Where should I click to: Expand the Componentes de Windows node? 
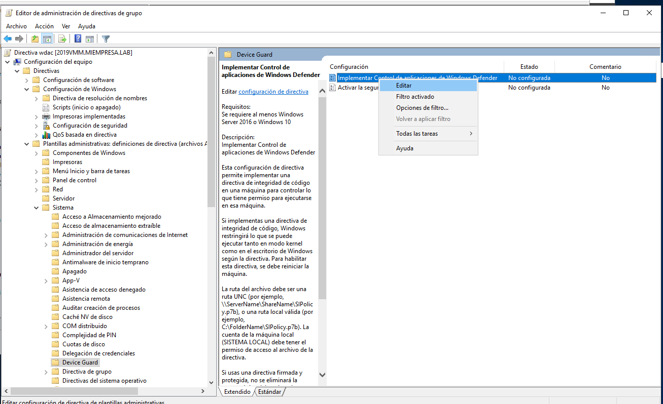tap(37, 153)
